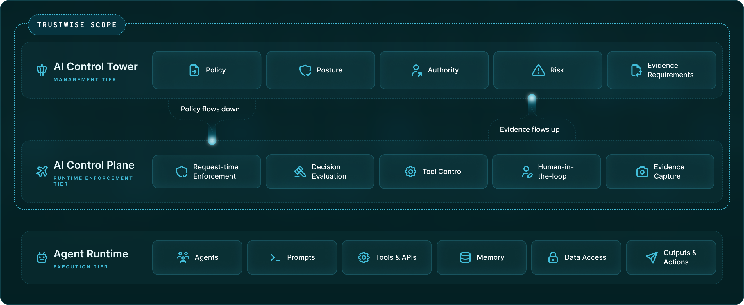This screenshot has height=305, width=744.
Task: Click the Outputs & Actions send icon
Action: [x=652, y=257]
